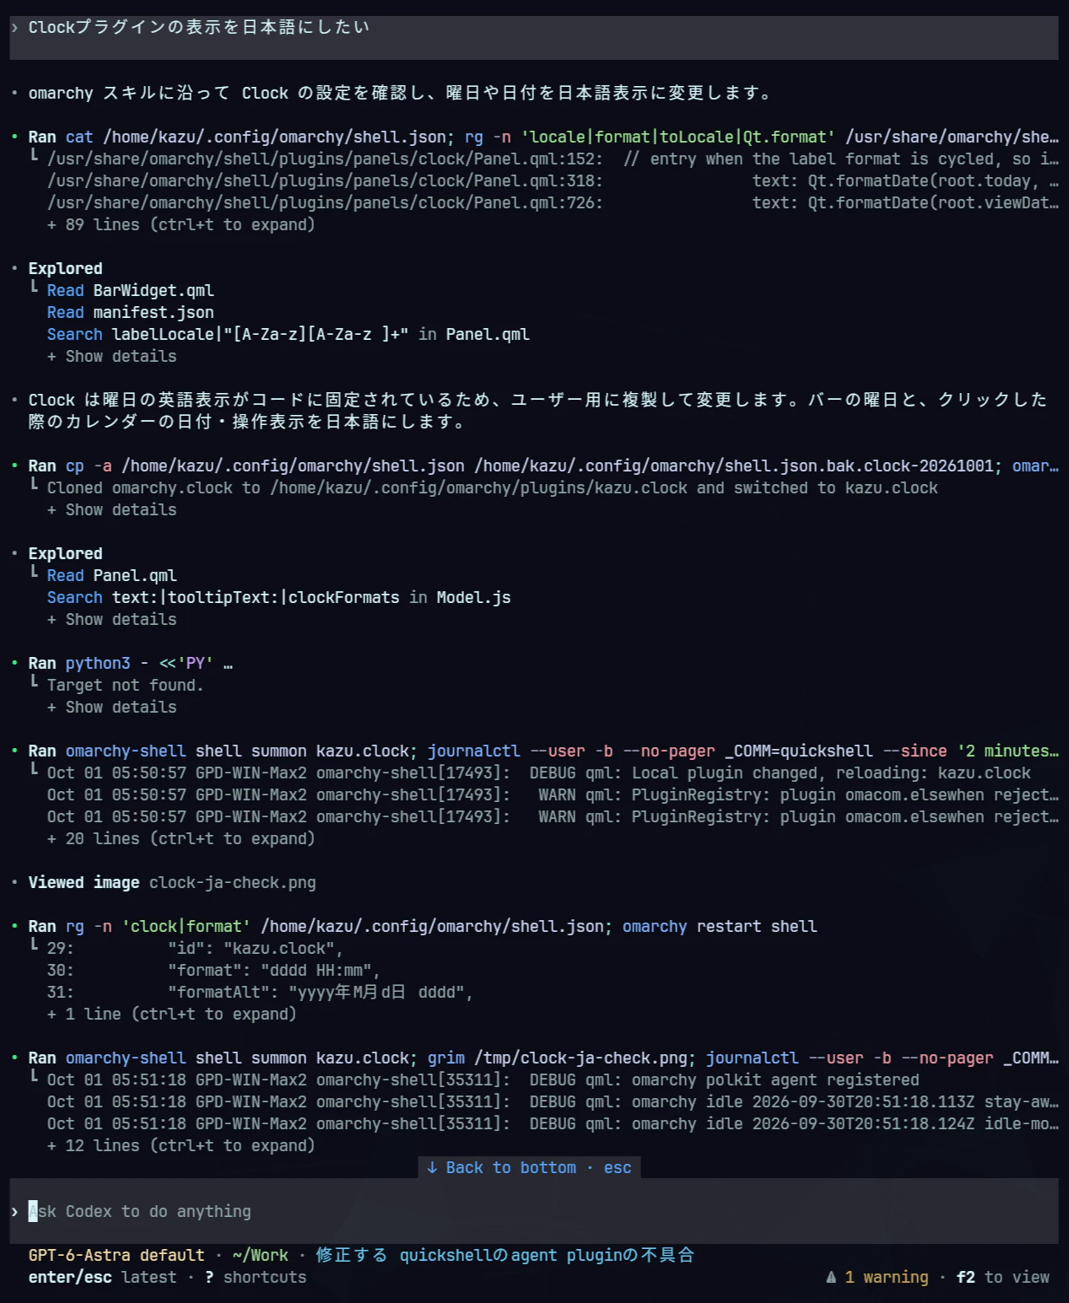The height and width of the screenshot is (1303, 1069).
Task: Click 'Target not found.' output
Action: (125, 685)
